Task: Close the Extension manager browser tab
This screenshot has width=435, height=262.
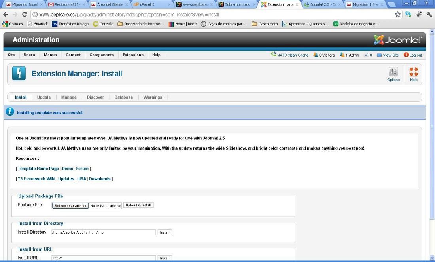Action: [297, 4]
